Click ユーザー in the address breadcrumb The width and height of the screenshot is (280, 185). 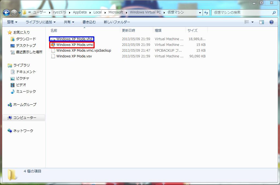[x=39, y=12]
